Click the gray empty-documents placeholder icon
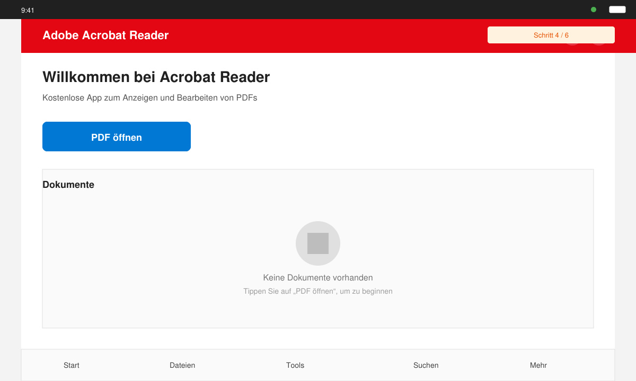The height and width of the screenshot is (381, 636). [318, 243]
